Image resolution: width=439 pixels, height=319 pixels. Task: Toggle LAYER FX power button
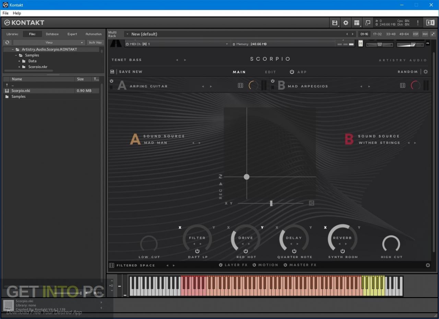tap(221, 265)
